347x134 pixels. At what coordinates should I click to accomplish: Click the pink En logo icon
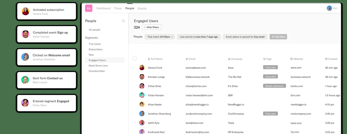pyautogui.click(x=89, y=8)
